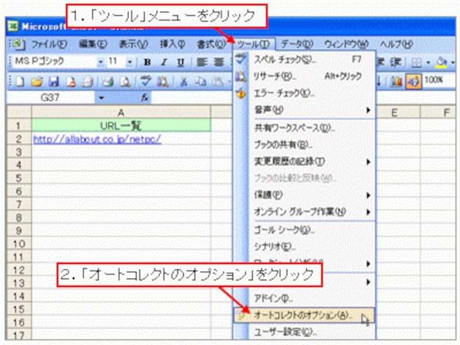Select the URL一覧 cell A1

coord(121,125)
